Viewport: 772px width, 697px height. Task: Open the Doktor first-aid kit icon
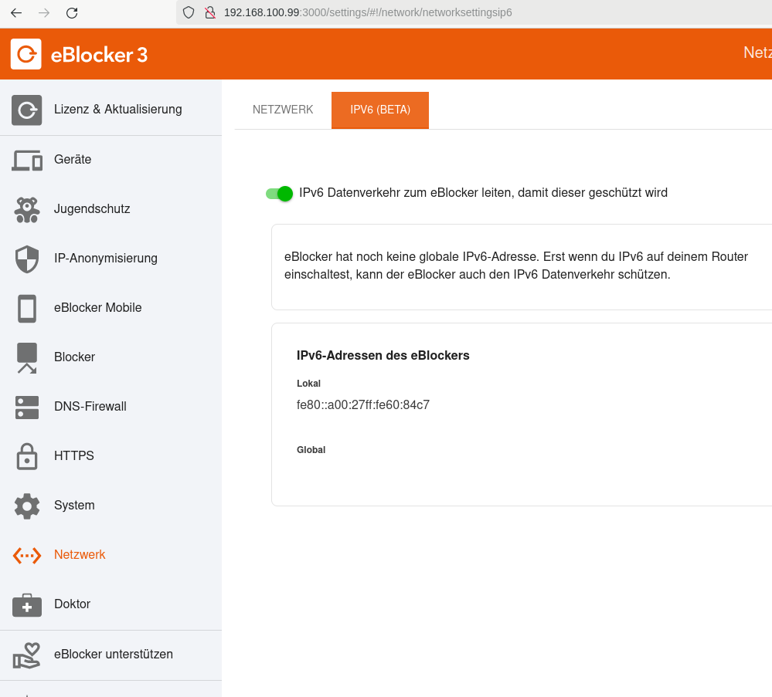click(x=26, y=604)
